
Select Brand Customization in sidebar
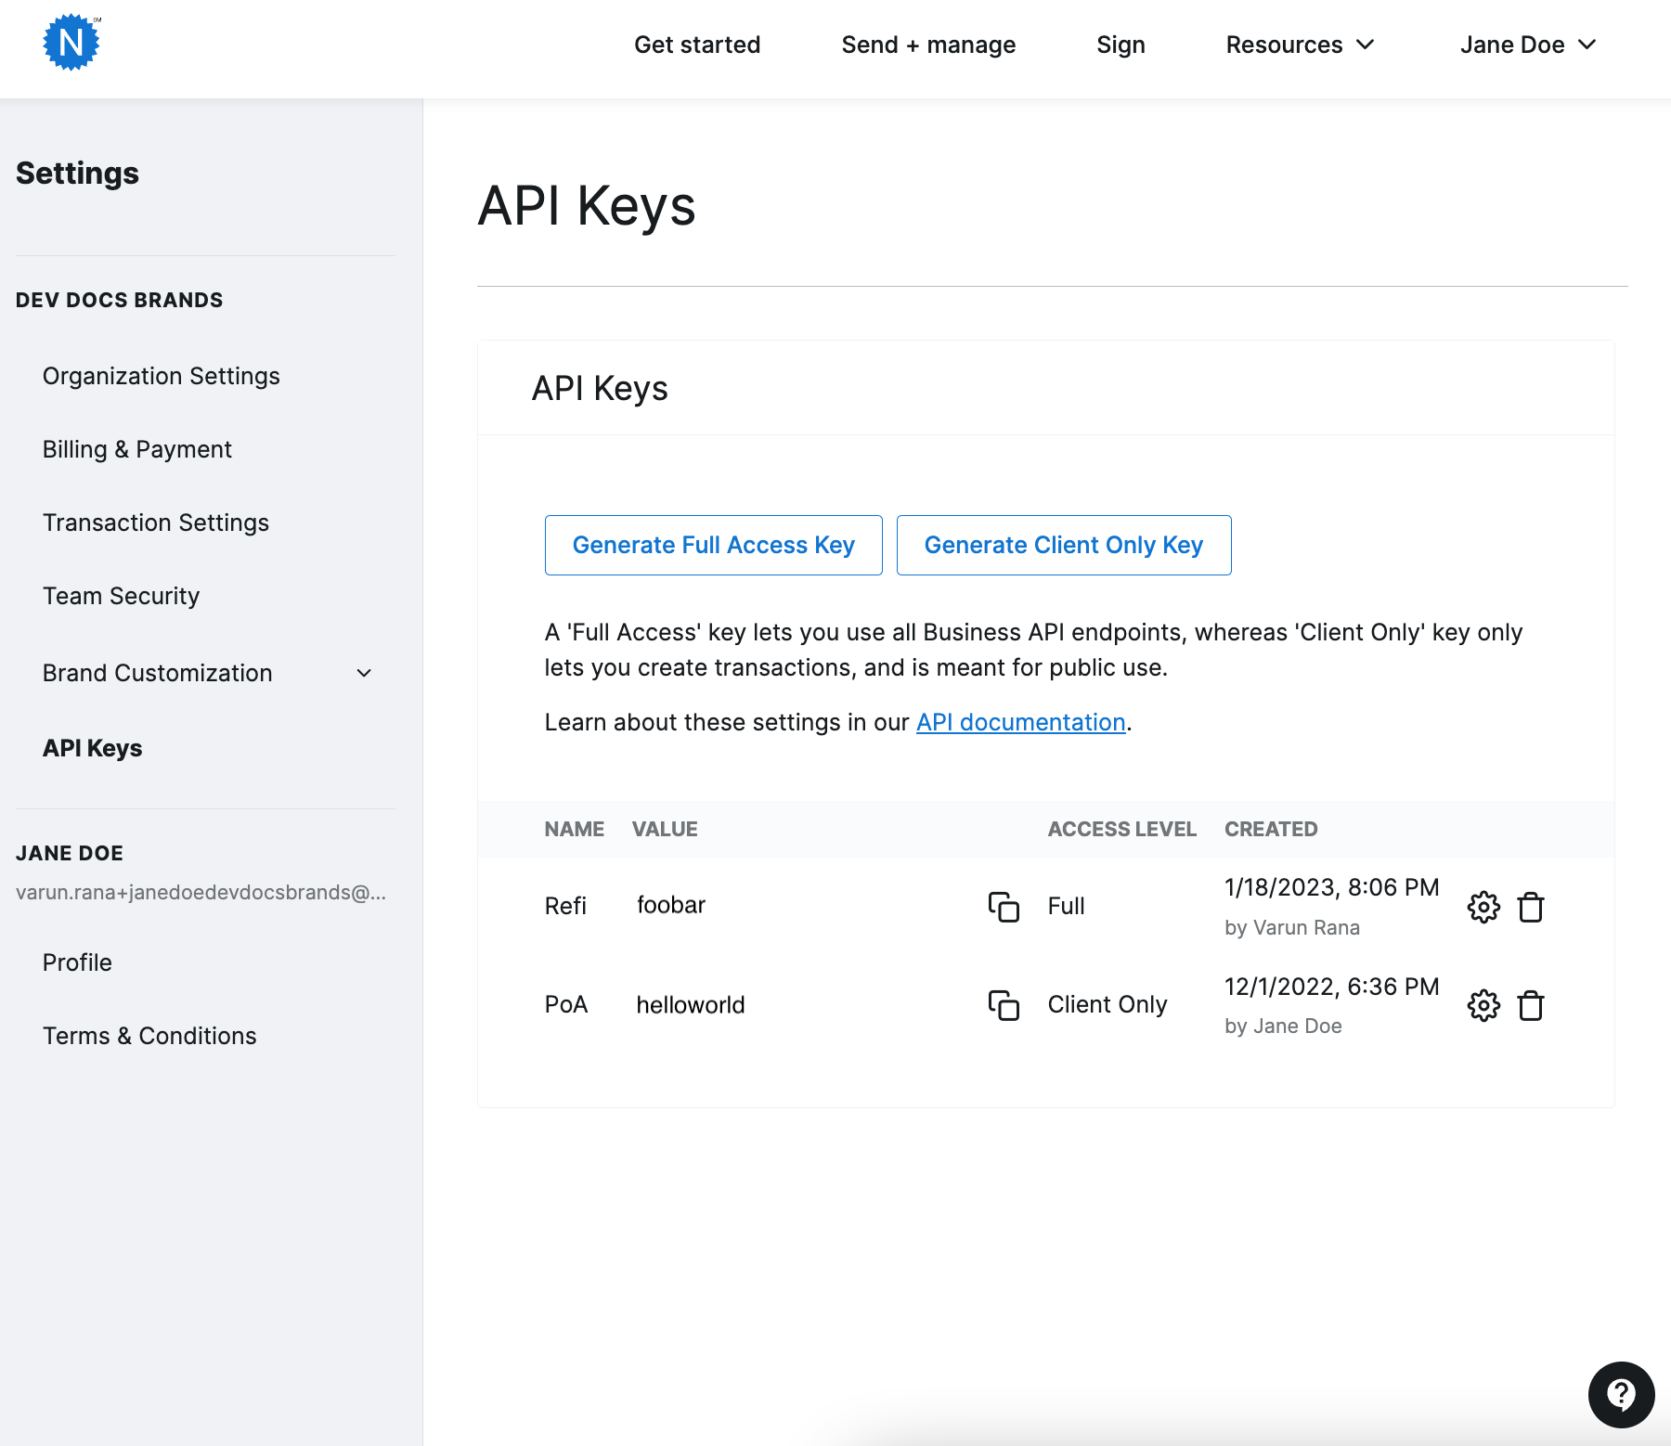click(x=158, y=673)
